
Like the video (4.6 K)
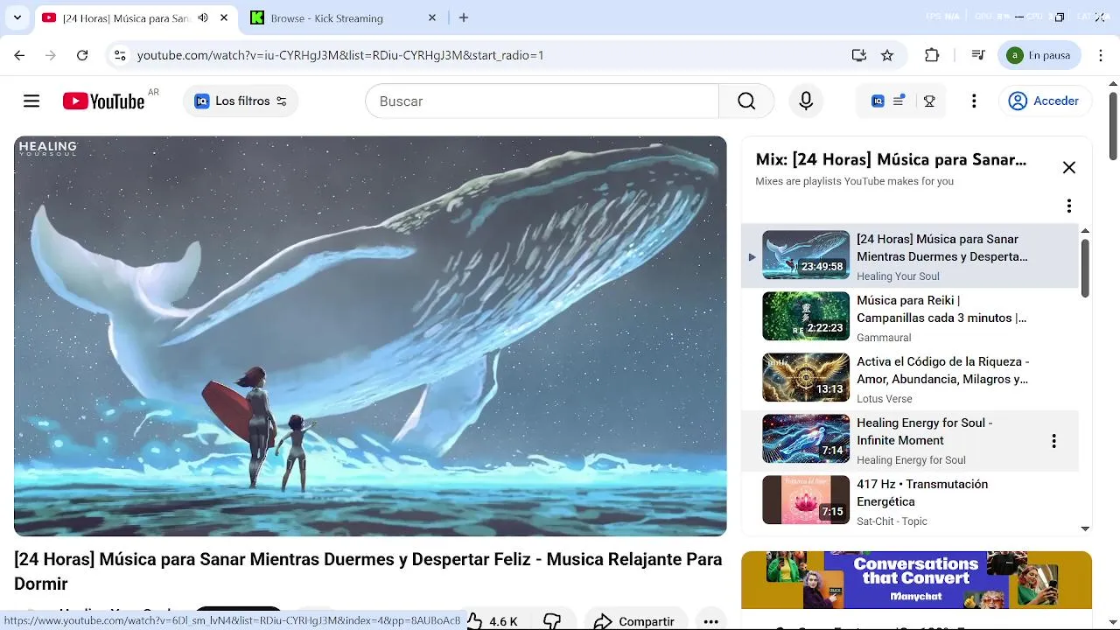[x=492, y=621]
